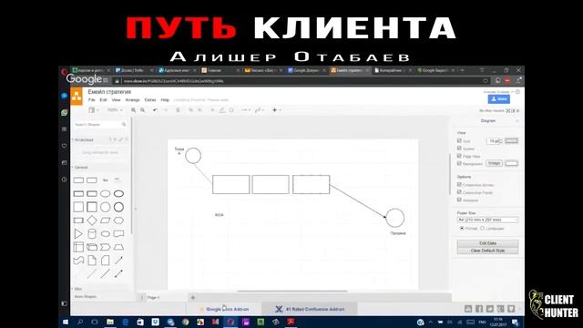Viewport: 583px width, 328px height.
Task: Select the Portrait radio button
Action: [x=462, y=229]
